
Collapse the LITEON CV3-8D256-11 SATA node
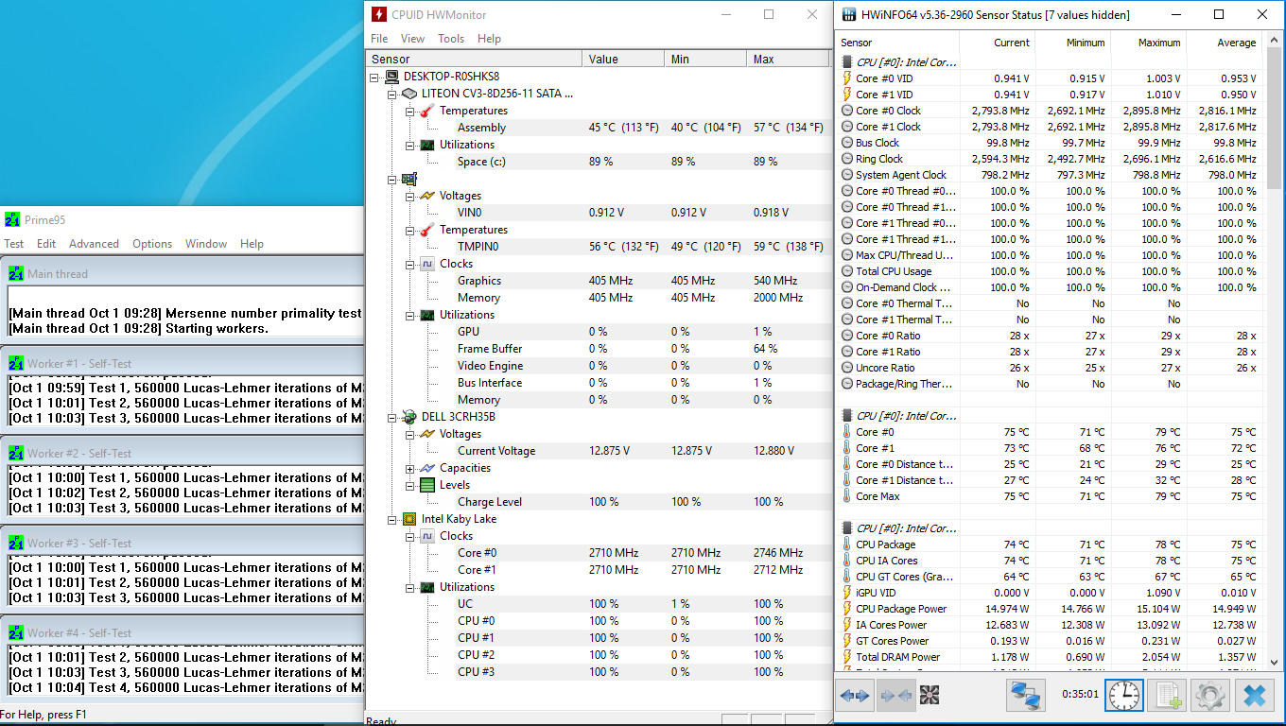point(392,94)
